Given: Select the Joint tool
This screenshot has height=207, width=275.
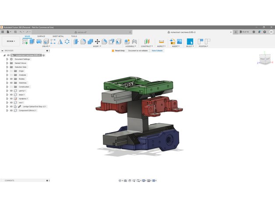Looking at the screenshot, I should click(x=134, y=42).
